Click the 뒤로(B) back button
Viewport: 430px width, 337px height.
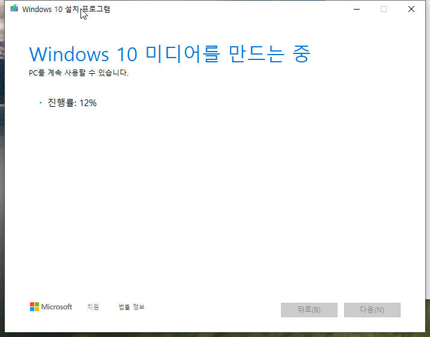[x=309, y=310]
